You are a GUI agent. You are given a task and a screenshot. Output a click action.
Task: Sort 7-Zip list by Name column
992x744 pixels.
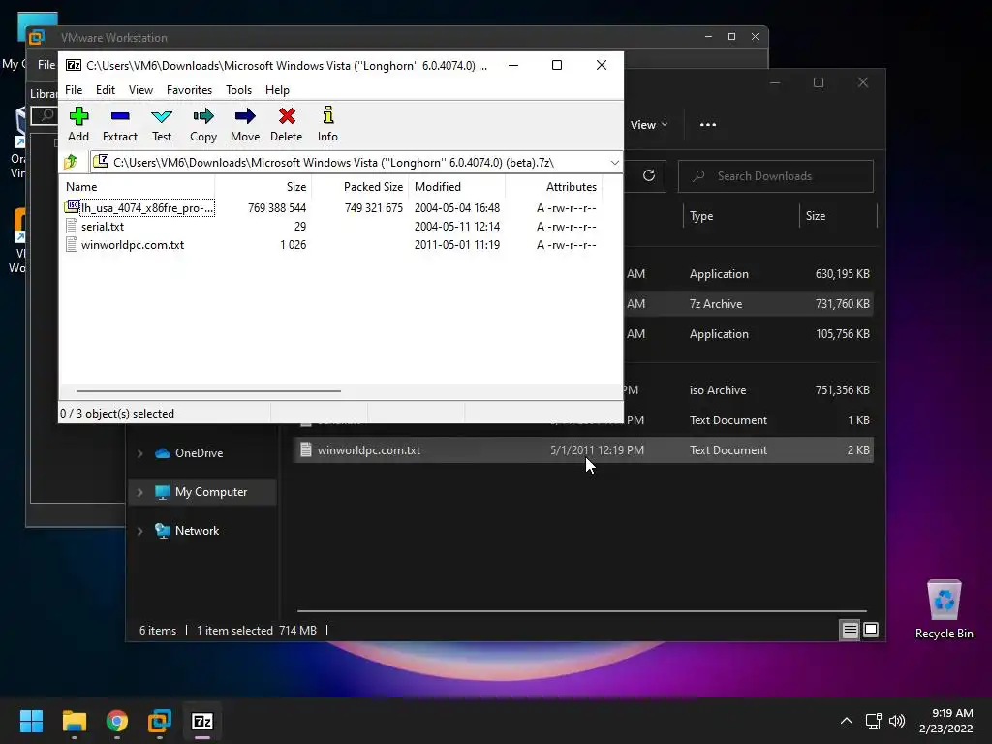click(x=138, y=187)
